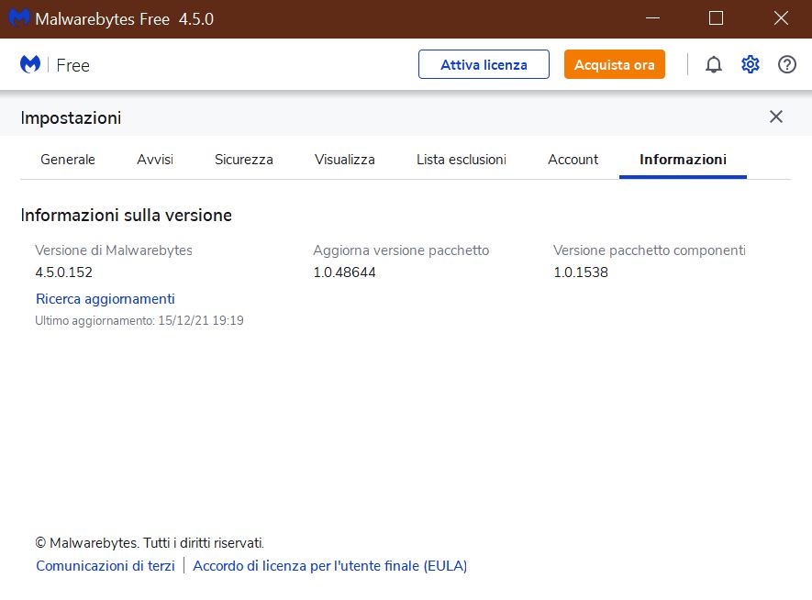Viewport: 812px width, 600px height.
Task: Click the Ultimo aggiornamento date text
Action: tap(139, 320)
